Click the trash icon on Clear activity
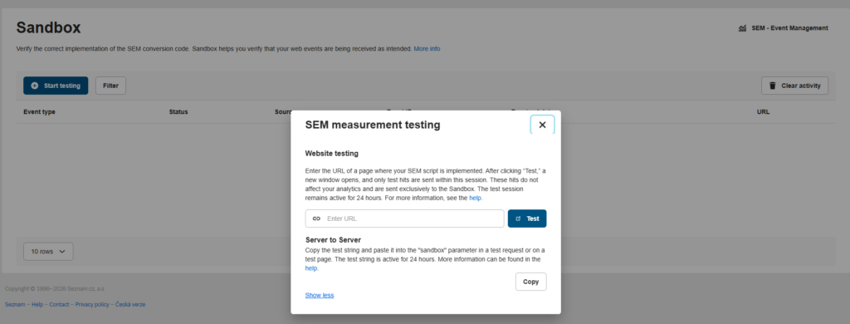This screenshot has height=324, width=850. tap(773, 86)
